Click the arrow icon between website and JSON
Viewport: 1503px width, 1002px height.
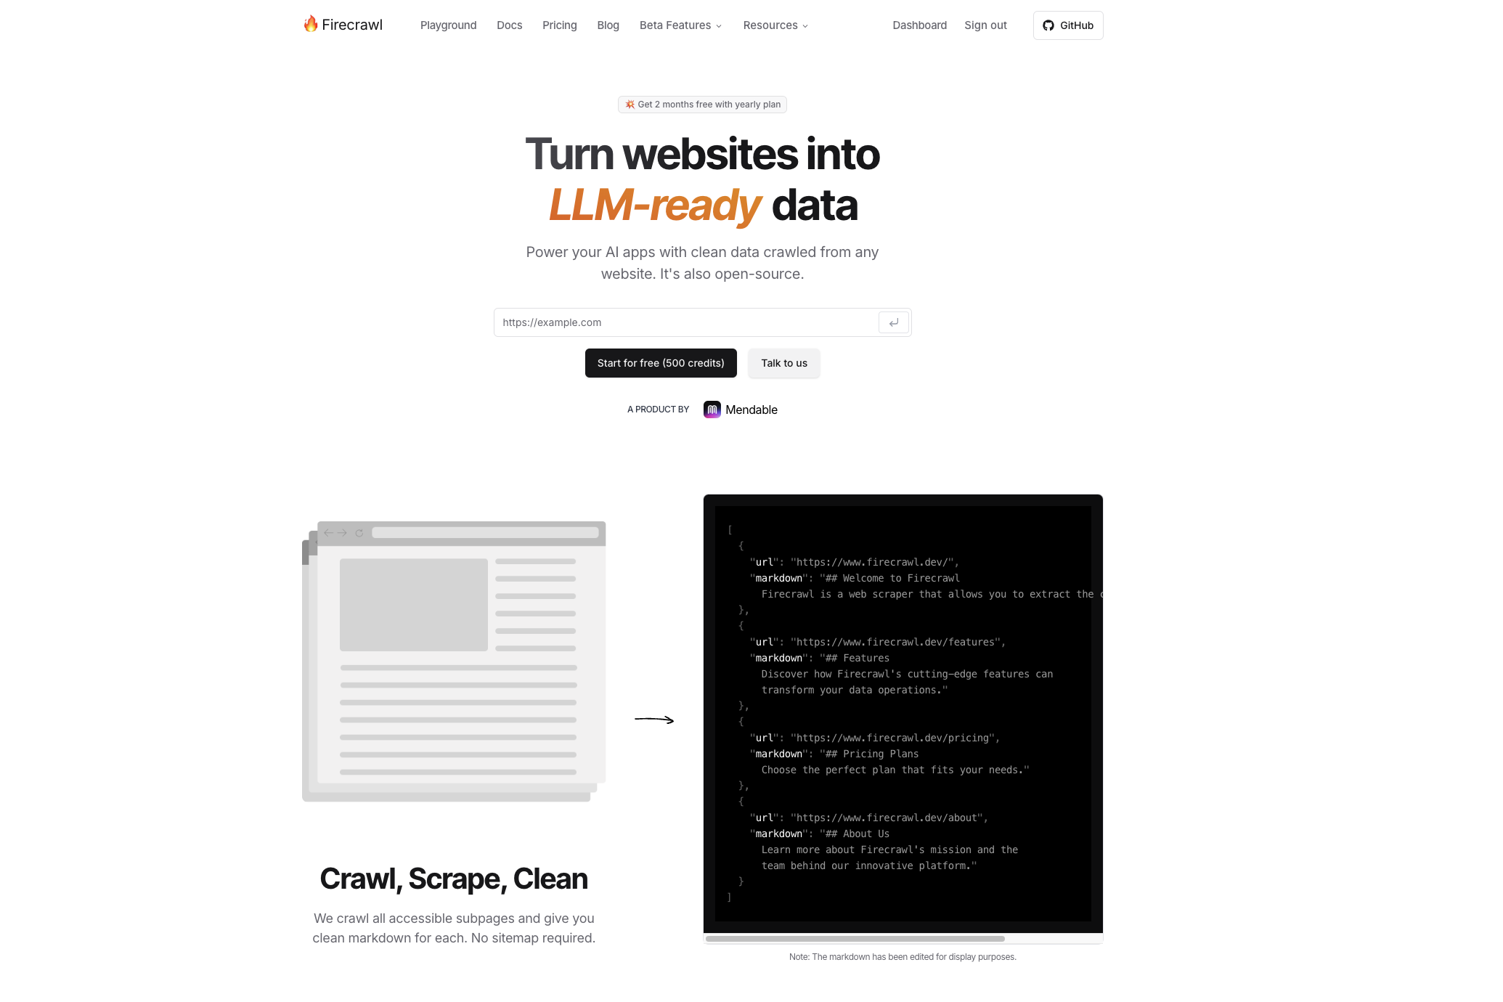click(654, 719)
